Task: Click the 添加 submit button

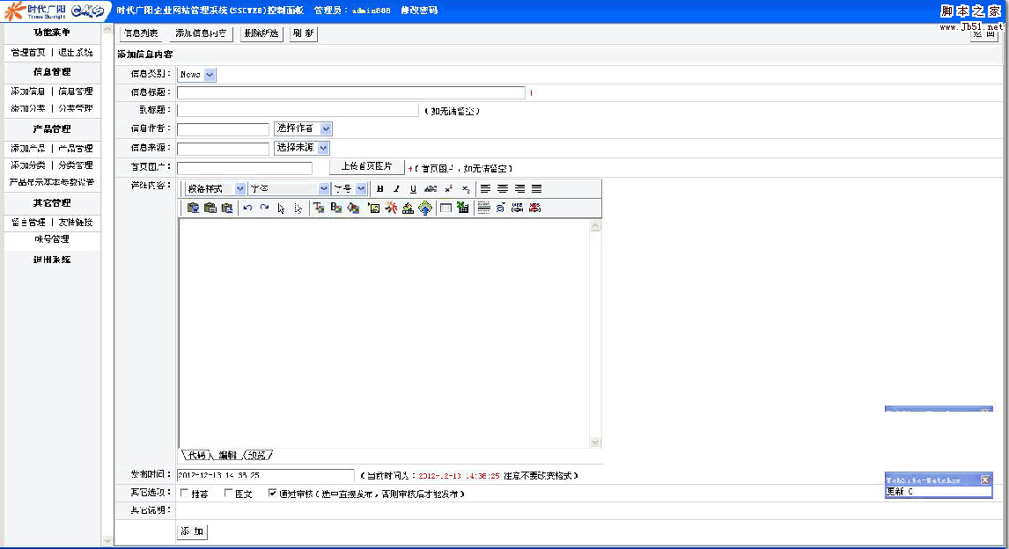Action: click(192, 531)
